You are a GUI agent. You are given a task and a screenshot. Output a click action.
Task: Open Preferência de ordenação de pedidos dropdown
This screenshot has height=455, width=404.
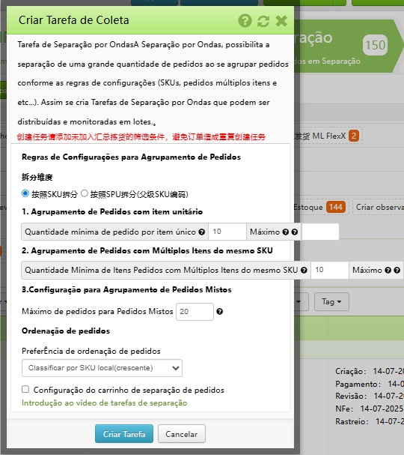click(x=102, y=368)
